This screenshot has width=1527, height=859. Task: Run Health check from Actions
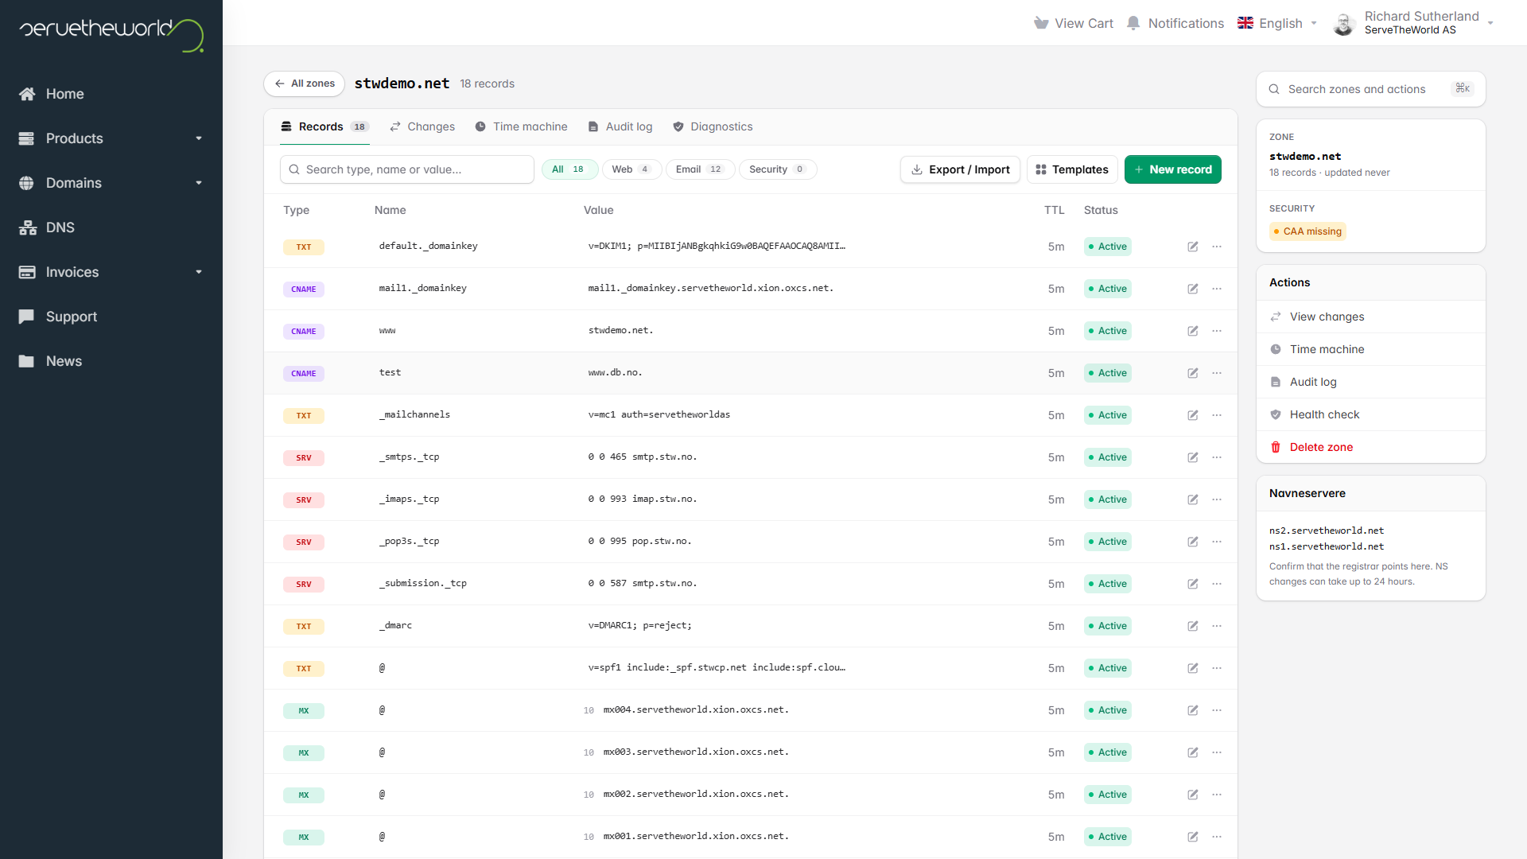1371,414
